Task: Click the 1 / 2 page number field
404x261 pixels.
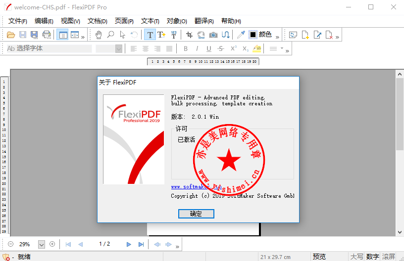Action: tap(104, 244)
